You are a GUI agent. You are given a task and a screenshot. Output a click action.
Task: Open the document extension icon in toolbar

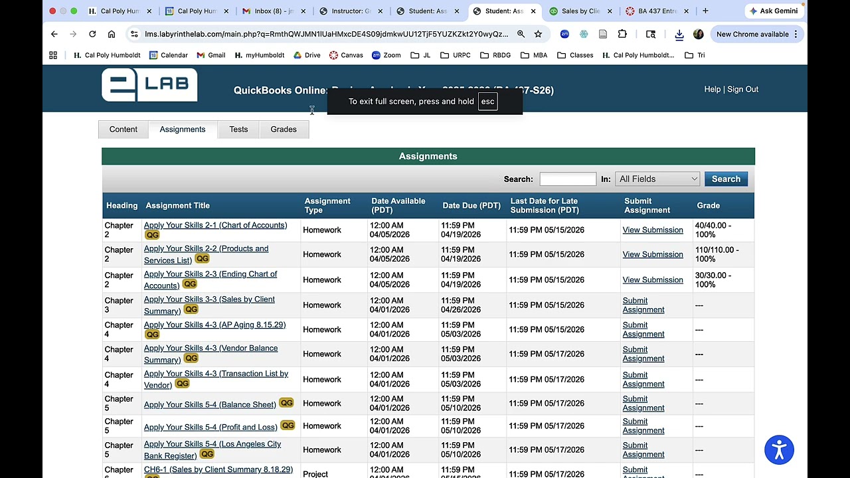(x=603, y=34)
